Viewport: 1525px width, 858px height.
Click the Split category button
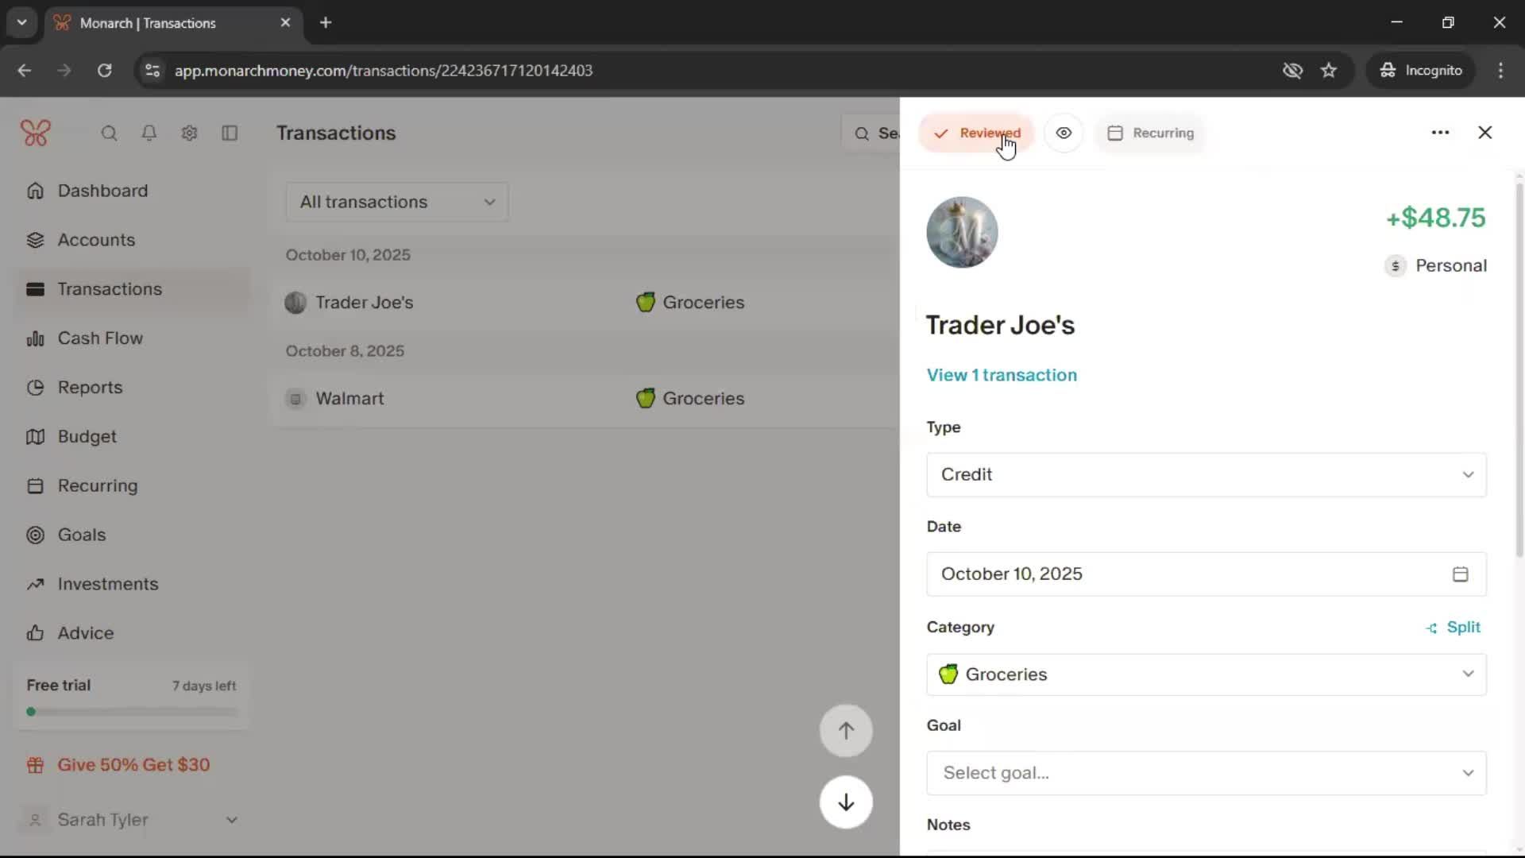pyautogui.click(x=1454, y=628)
